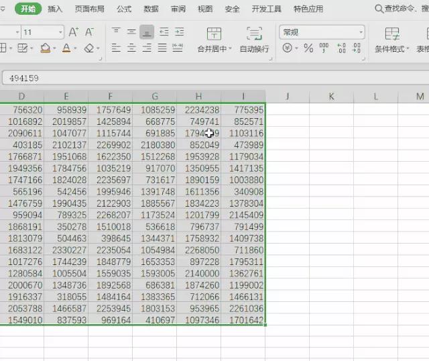Viewport: 429px width, 361px height.
Task: Expand the number format dropdown (常规)
Action: (x=361, y=32)
